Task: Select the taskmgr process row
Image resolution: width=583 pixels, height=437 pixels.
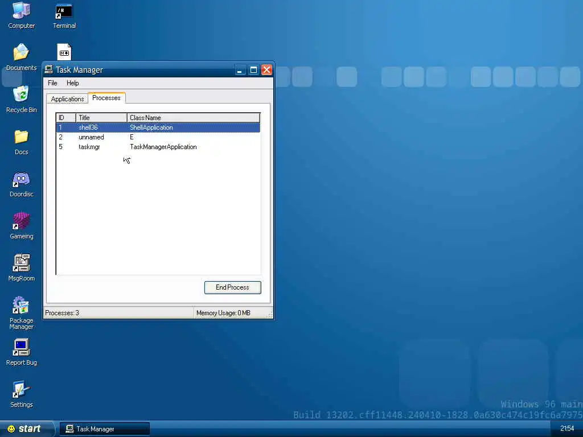Action: tap(158, 147)
